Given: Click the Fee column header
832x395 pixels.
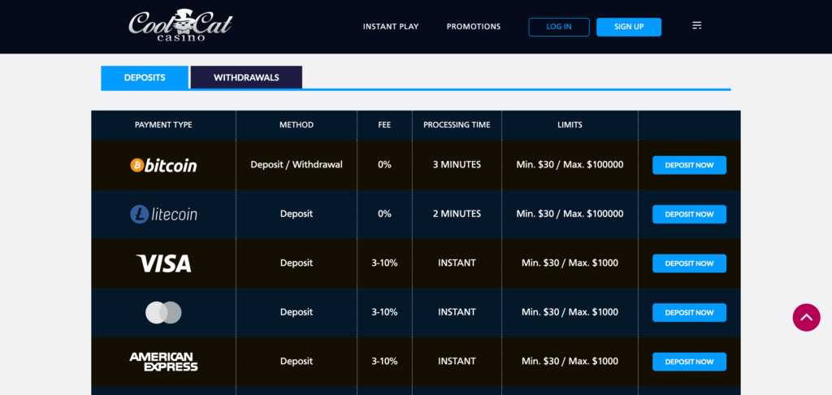Looking at the screenshot, I should coord(384,125).
